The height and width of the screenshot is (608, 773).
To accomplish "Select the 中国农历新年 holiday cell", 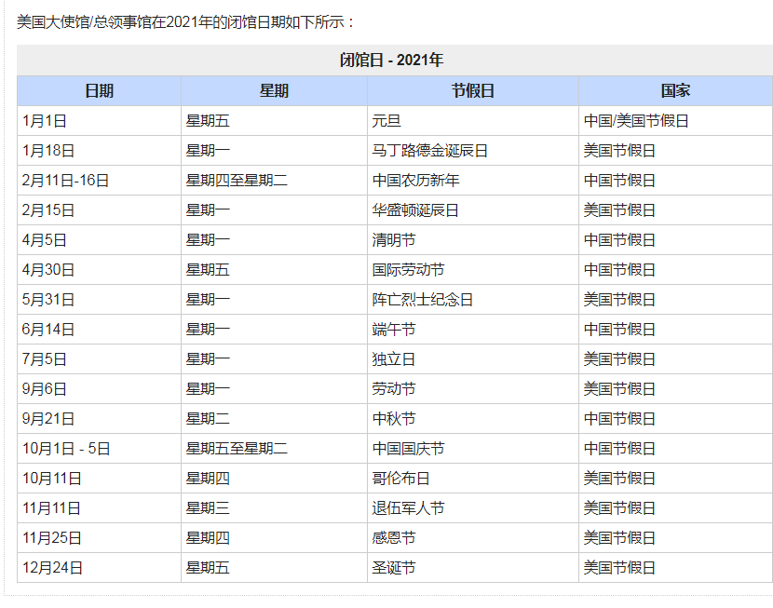I will coord(415,181).
